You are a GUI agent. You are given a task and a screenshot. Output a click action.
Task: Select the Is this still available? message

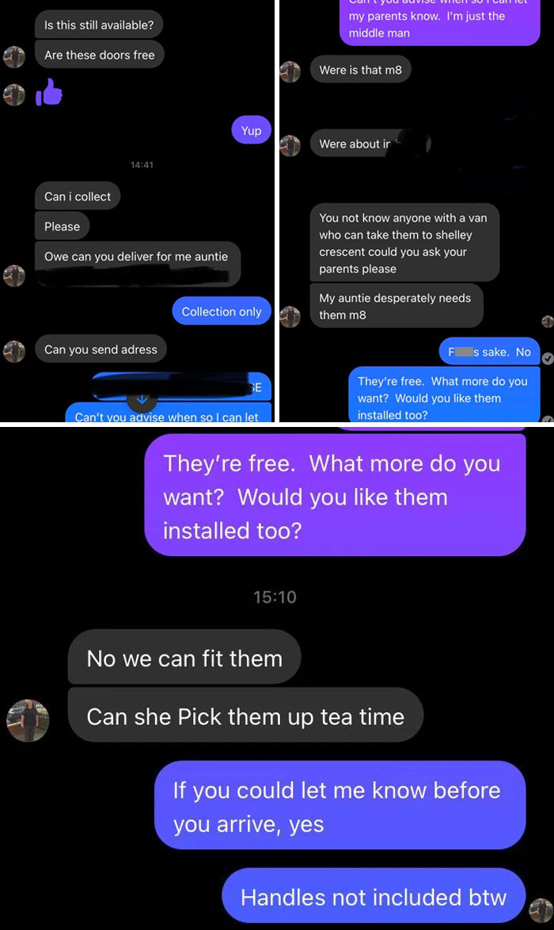tap(99, 25)
